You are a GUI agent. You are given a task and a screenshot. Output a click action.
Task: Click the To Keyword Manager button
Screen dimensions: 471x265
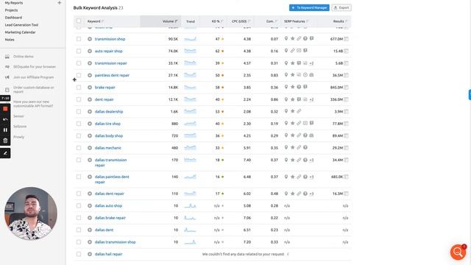tap(309, 8)
